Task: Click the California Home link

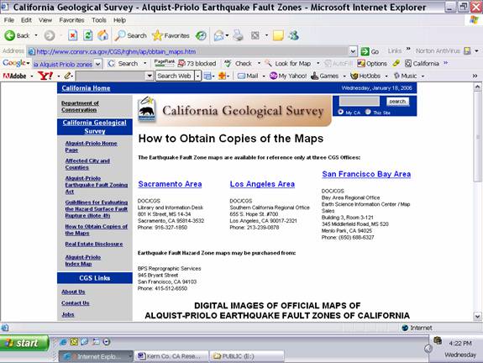Action: (86, 88)
